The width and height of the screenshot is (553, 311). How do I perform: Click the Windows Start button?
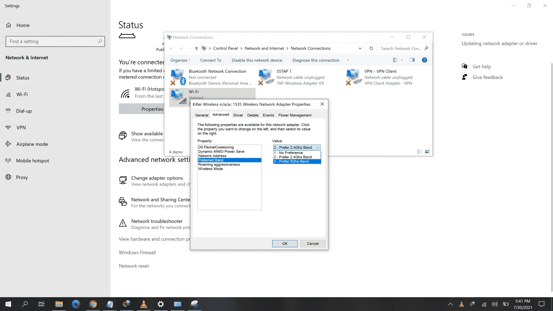point(8,304)
